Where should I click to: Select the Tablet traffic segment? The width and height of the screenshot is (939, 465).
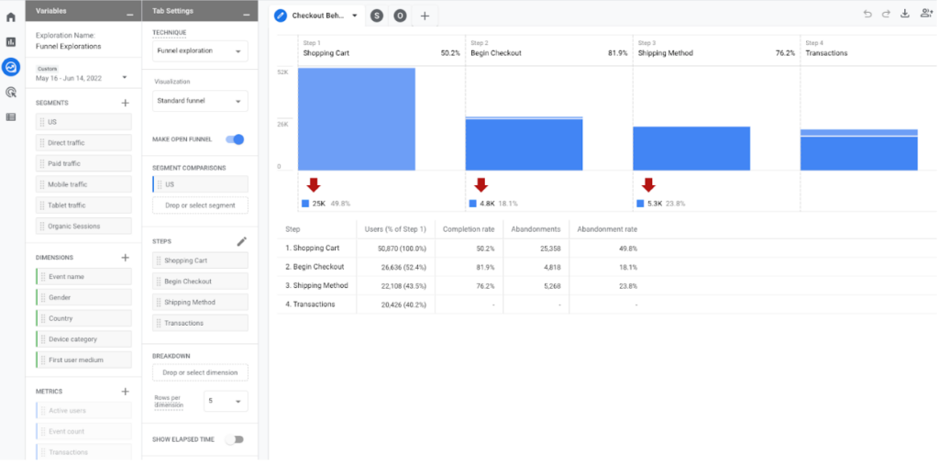pyautogui.click(x=83, y=205)
